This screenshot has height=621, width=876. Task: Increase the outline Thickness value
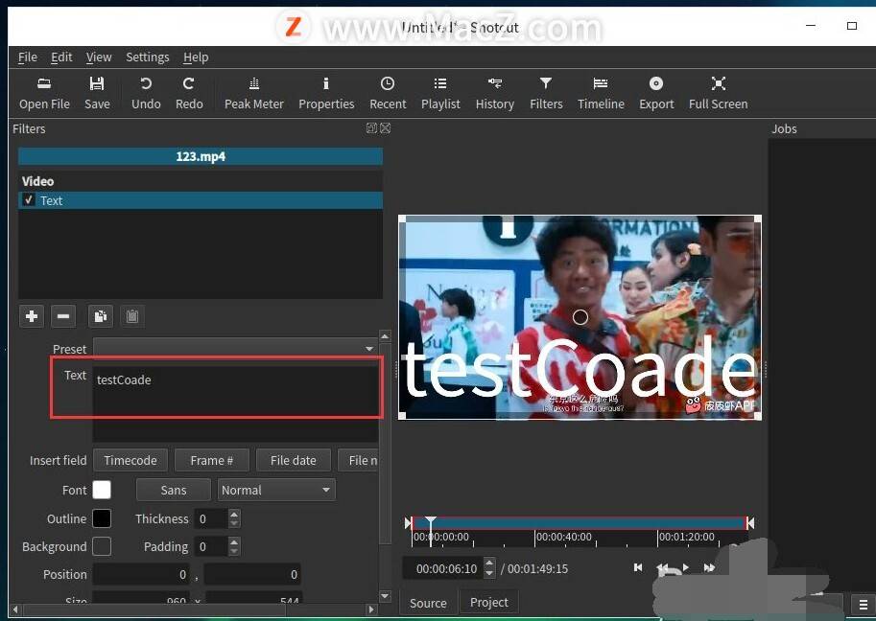234,514
